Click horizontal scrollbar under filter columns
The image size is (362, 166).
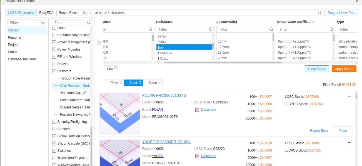[223, 63]
